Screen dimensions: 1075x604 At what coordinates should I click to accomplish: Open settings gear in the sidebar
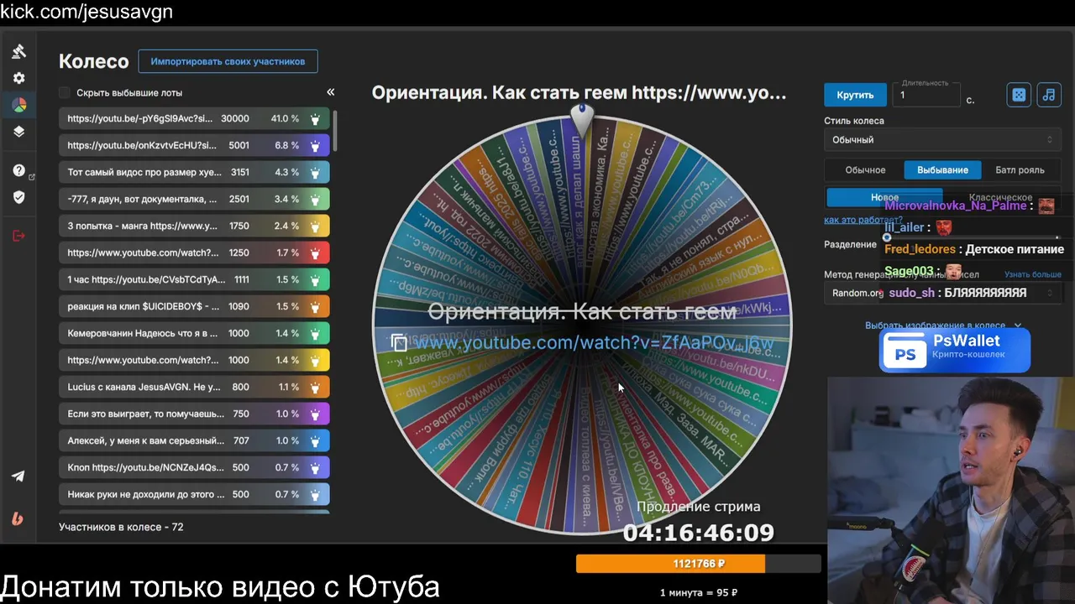point(18,78)
